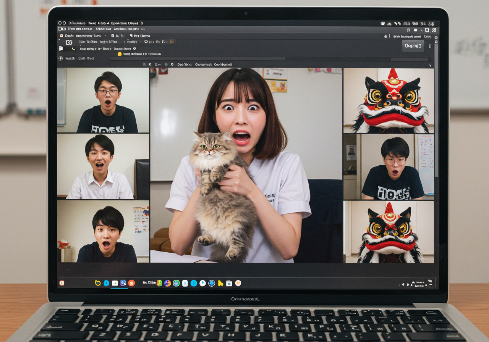Click the yellow ring icon in taskbar
The height and width of the screenshot is (342, 489).
coord(98,283)
